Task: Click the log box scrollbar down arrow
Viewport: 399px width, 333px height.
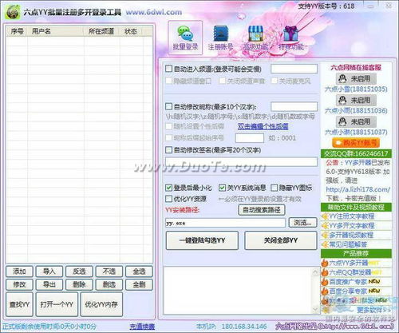Action: 315,309
